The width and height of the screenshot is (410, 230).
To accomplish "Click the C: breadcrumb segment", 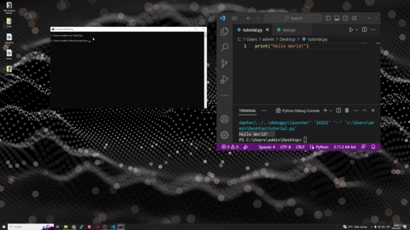I will click(239, 40).
